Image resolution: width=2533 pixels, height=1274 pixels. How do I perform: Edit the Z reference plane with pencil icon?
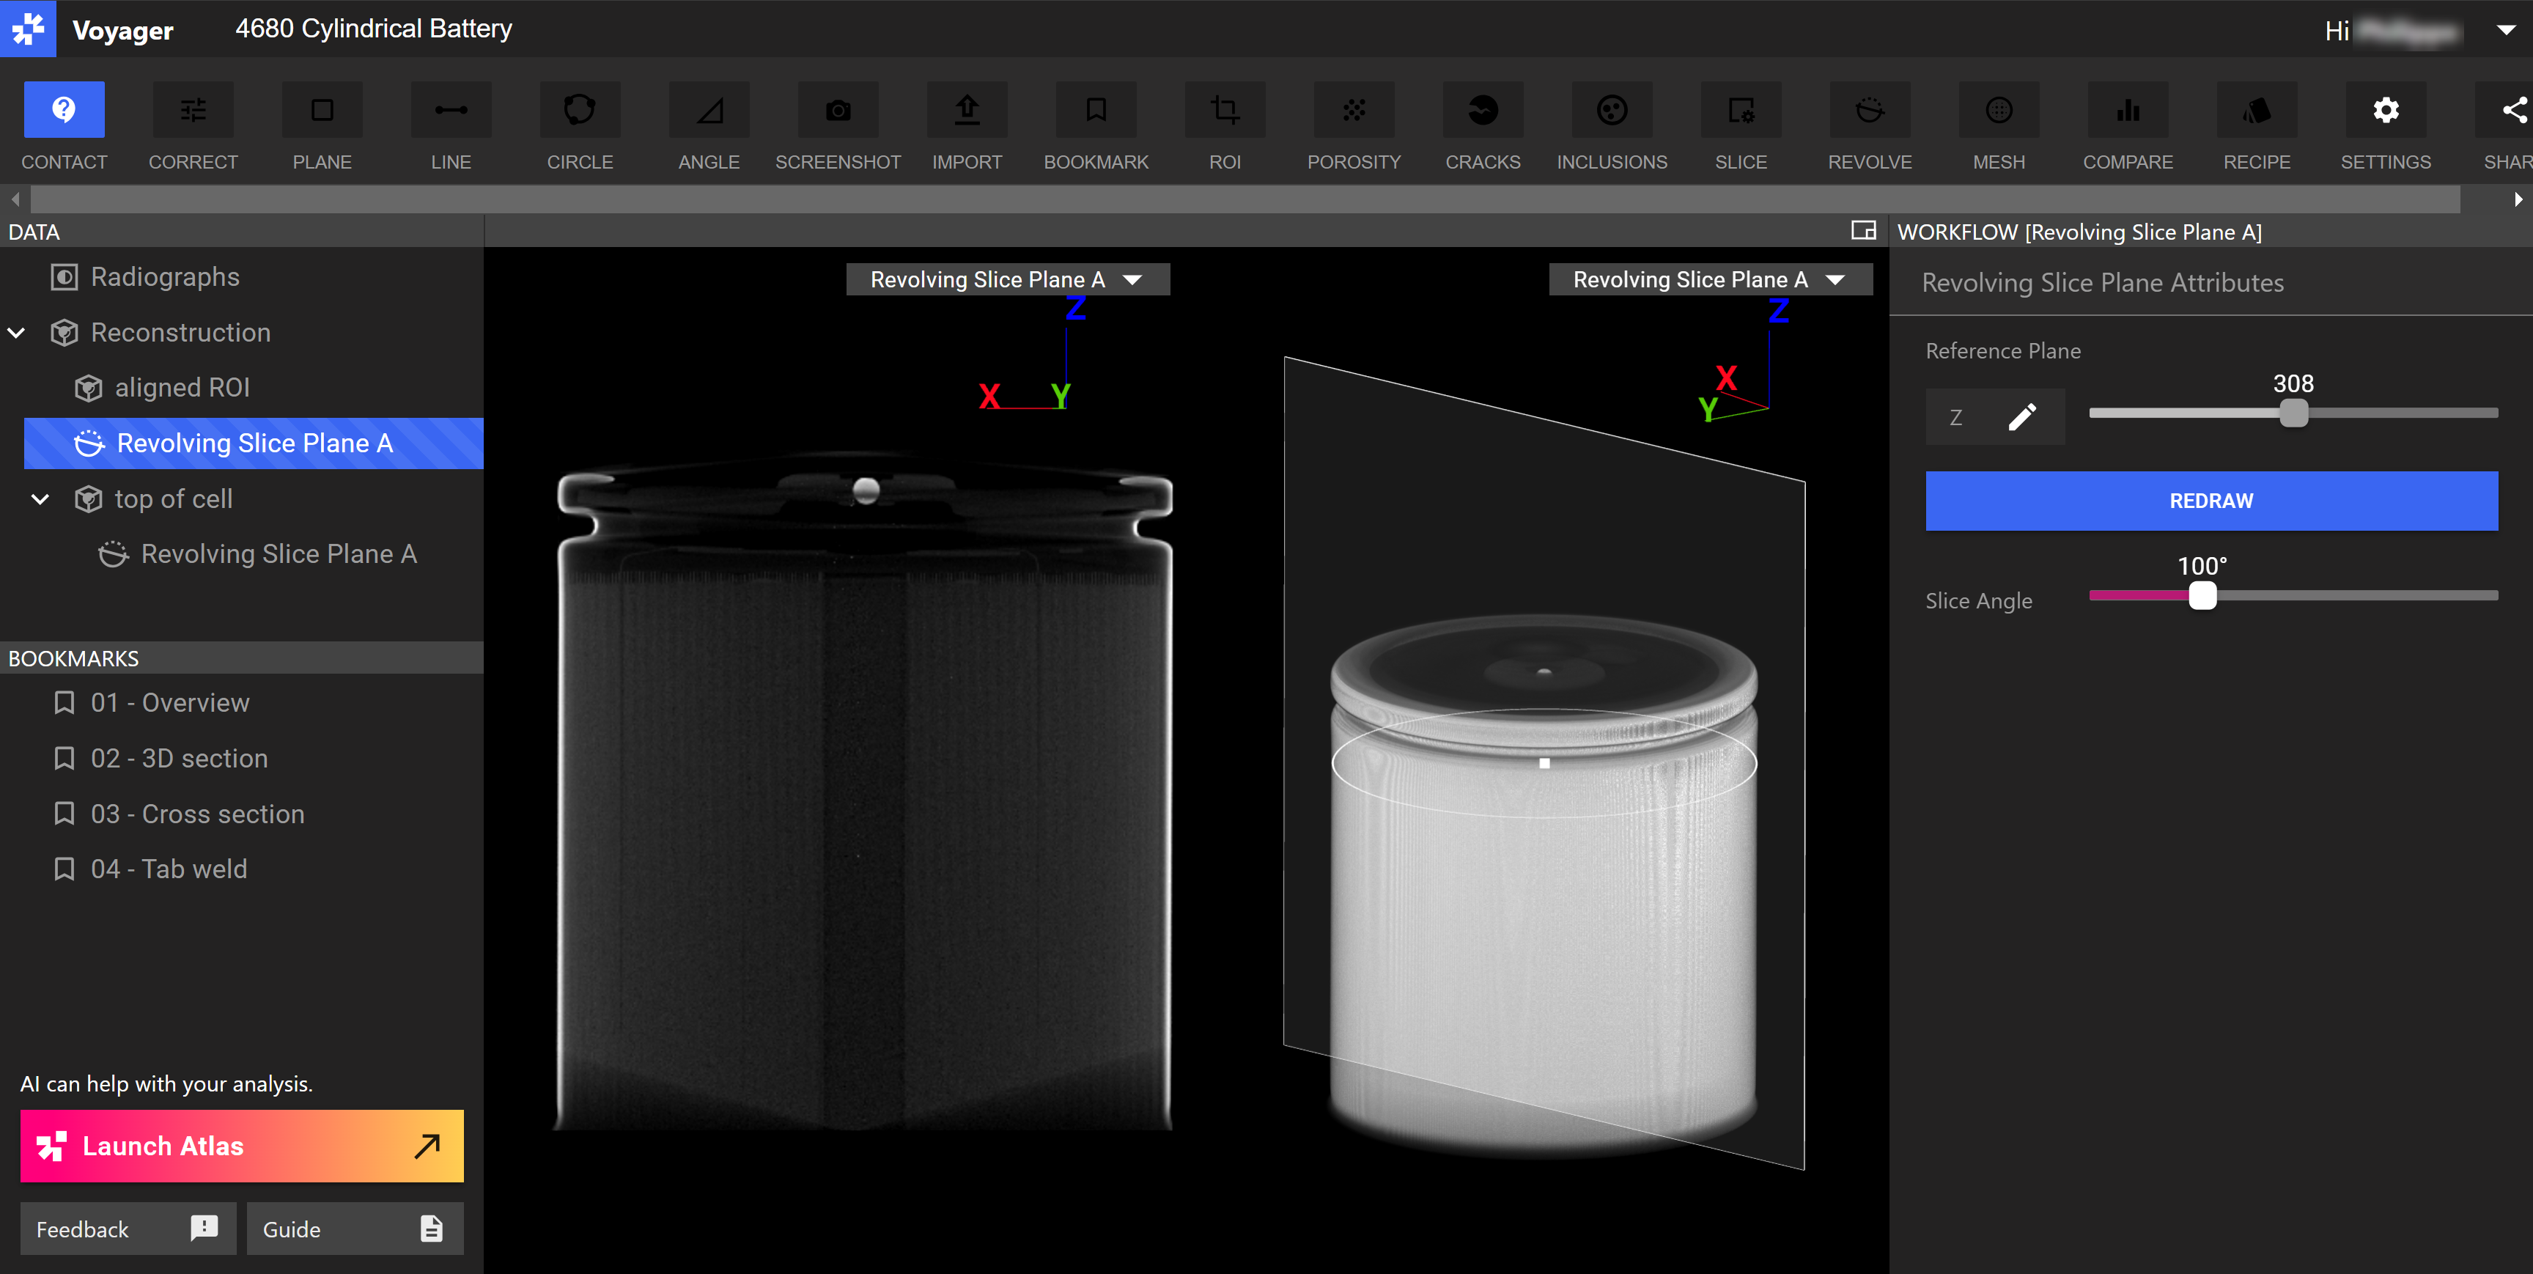2021,417
